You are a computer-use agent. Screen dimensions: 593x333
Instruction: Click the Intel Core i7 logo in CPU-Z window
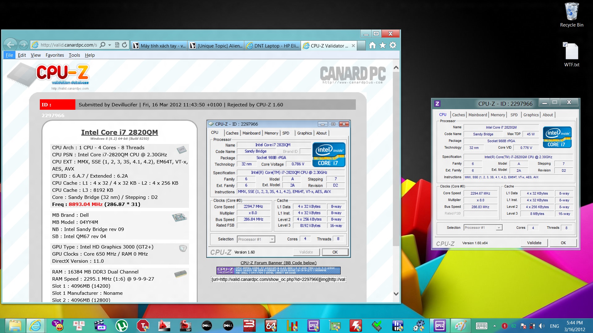point(557,137)
